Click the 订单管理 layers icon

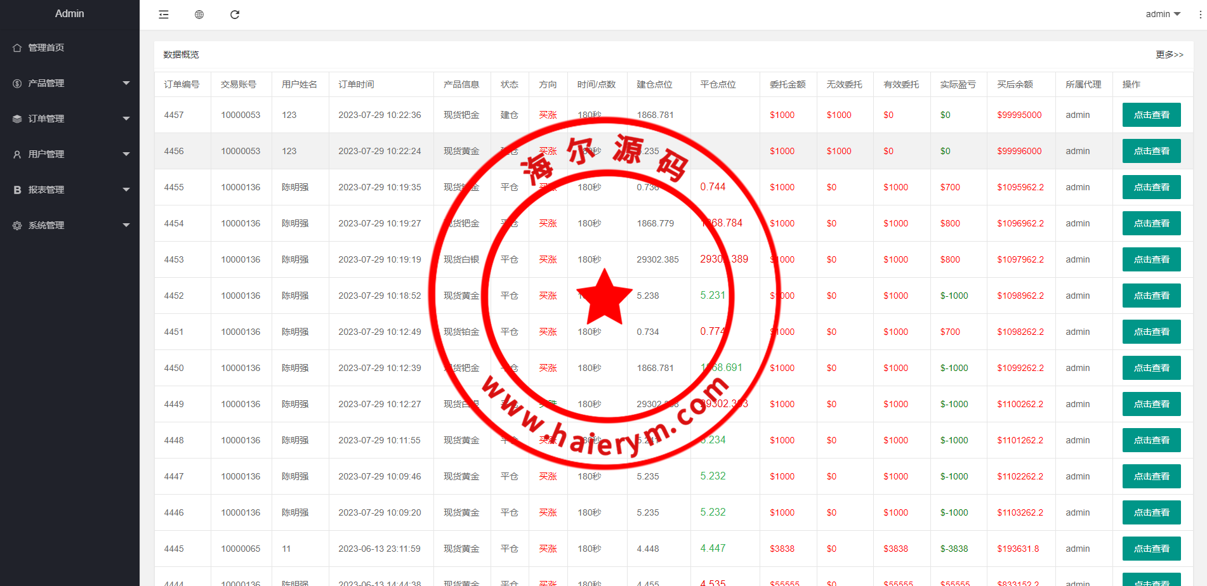[x=17, y=119]
